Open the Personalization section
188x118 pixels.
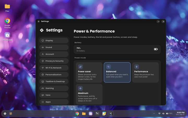pyautogui.click(x=54, y=75)
